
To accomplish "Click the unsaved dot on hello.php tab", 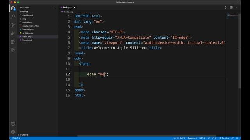I will [75, 7].
